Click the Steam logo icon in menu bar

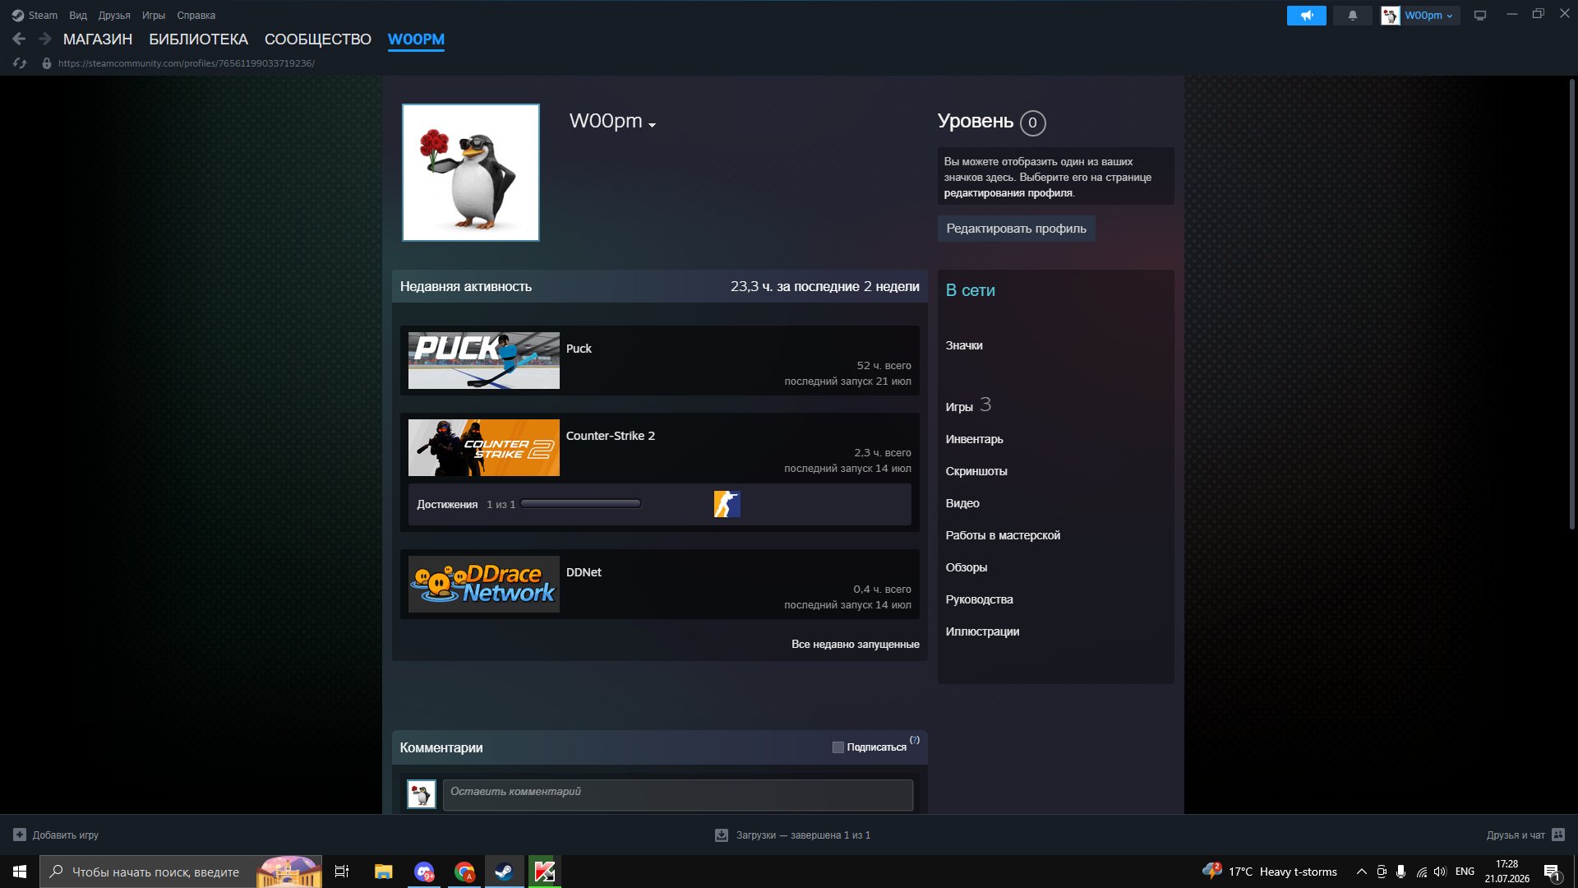[18, 15]
